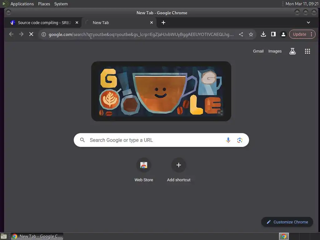
Task: Open the Images link
Action: point(275,51)
